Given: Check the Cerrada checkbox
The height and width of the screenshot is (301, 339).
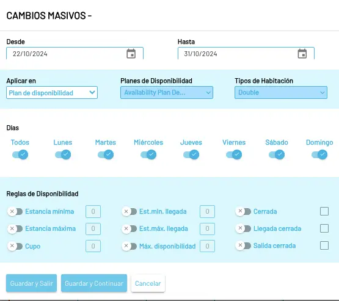Looking at the screenshot, I should [324, 211].
